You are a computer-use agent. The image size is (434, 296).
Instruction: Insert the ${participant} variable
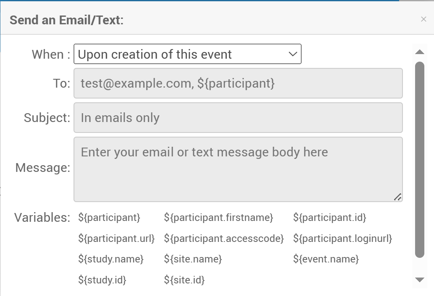click(x=109, y=218)
